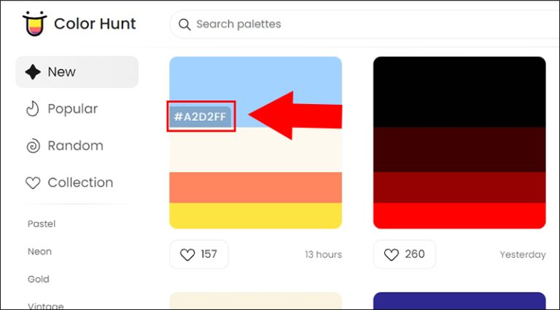The image size is (560, 310).
Task: Filter palettes by Gold tag
Action: coord(37,279)
